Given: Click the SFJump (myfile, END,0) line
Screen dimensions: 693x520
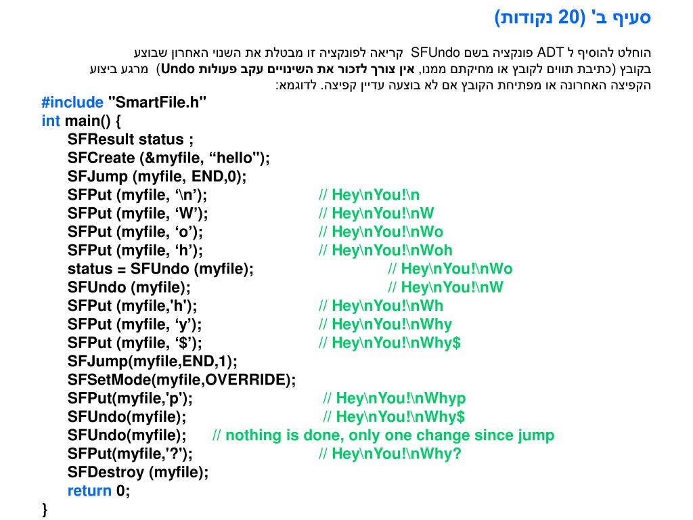Looking at the screenshot, I should coord(157,177).
